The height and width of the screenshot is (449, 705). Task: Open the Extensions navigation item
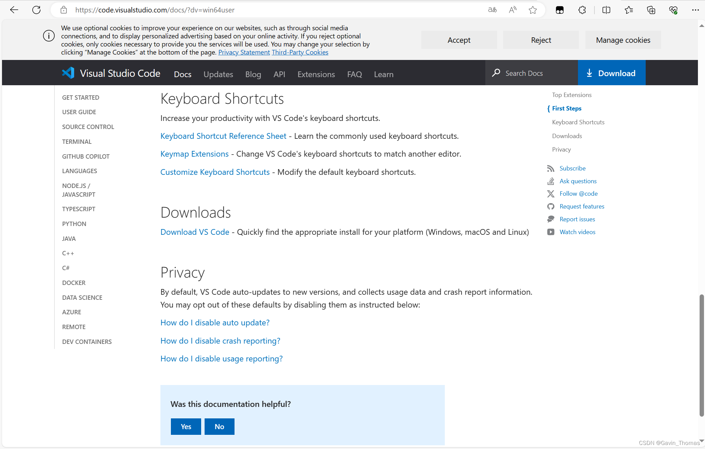click(x=316, y=74)
